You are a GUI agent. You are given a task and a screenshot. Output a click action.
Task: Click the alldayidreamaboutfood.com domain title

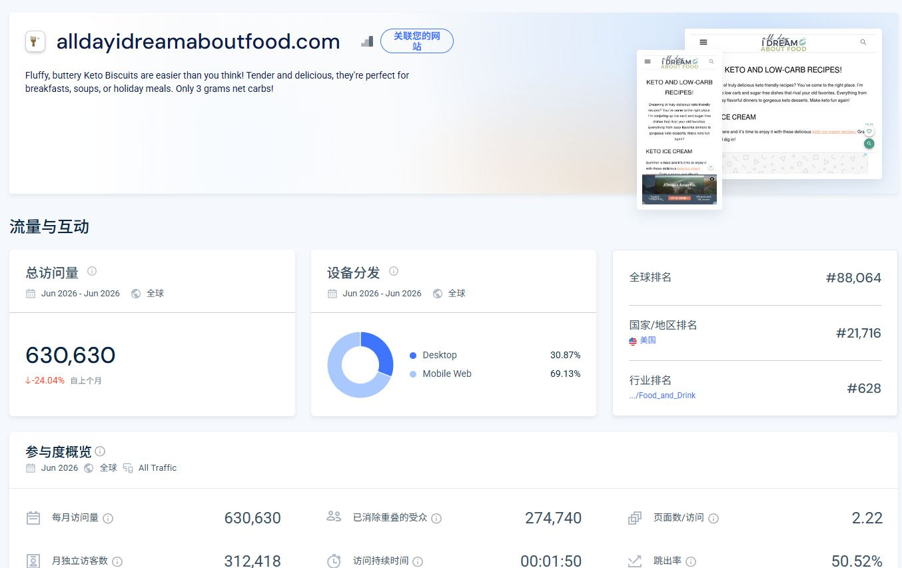199,41
